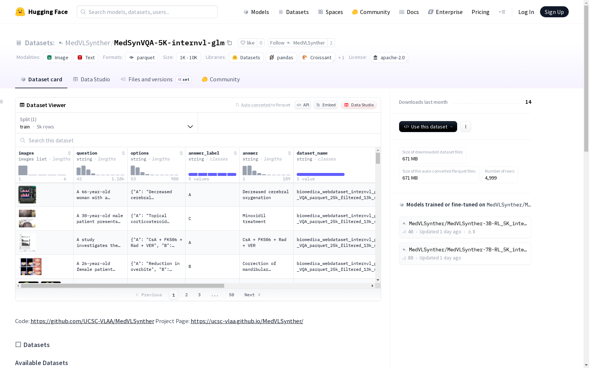Click the vertical scrollbar thumb of the table
The image size is (589, 368).
click(x=378, y=158)
